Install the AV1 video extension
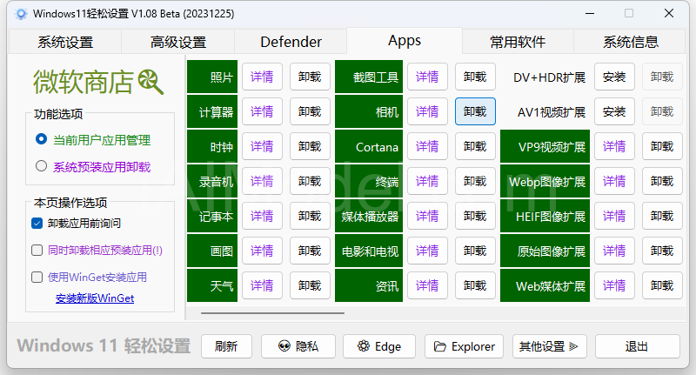 pyautogui.click(x=614, y=111)
